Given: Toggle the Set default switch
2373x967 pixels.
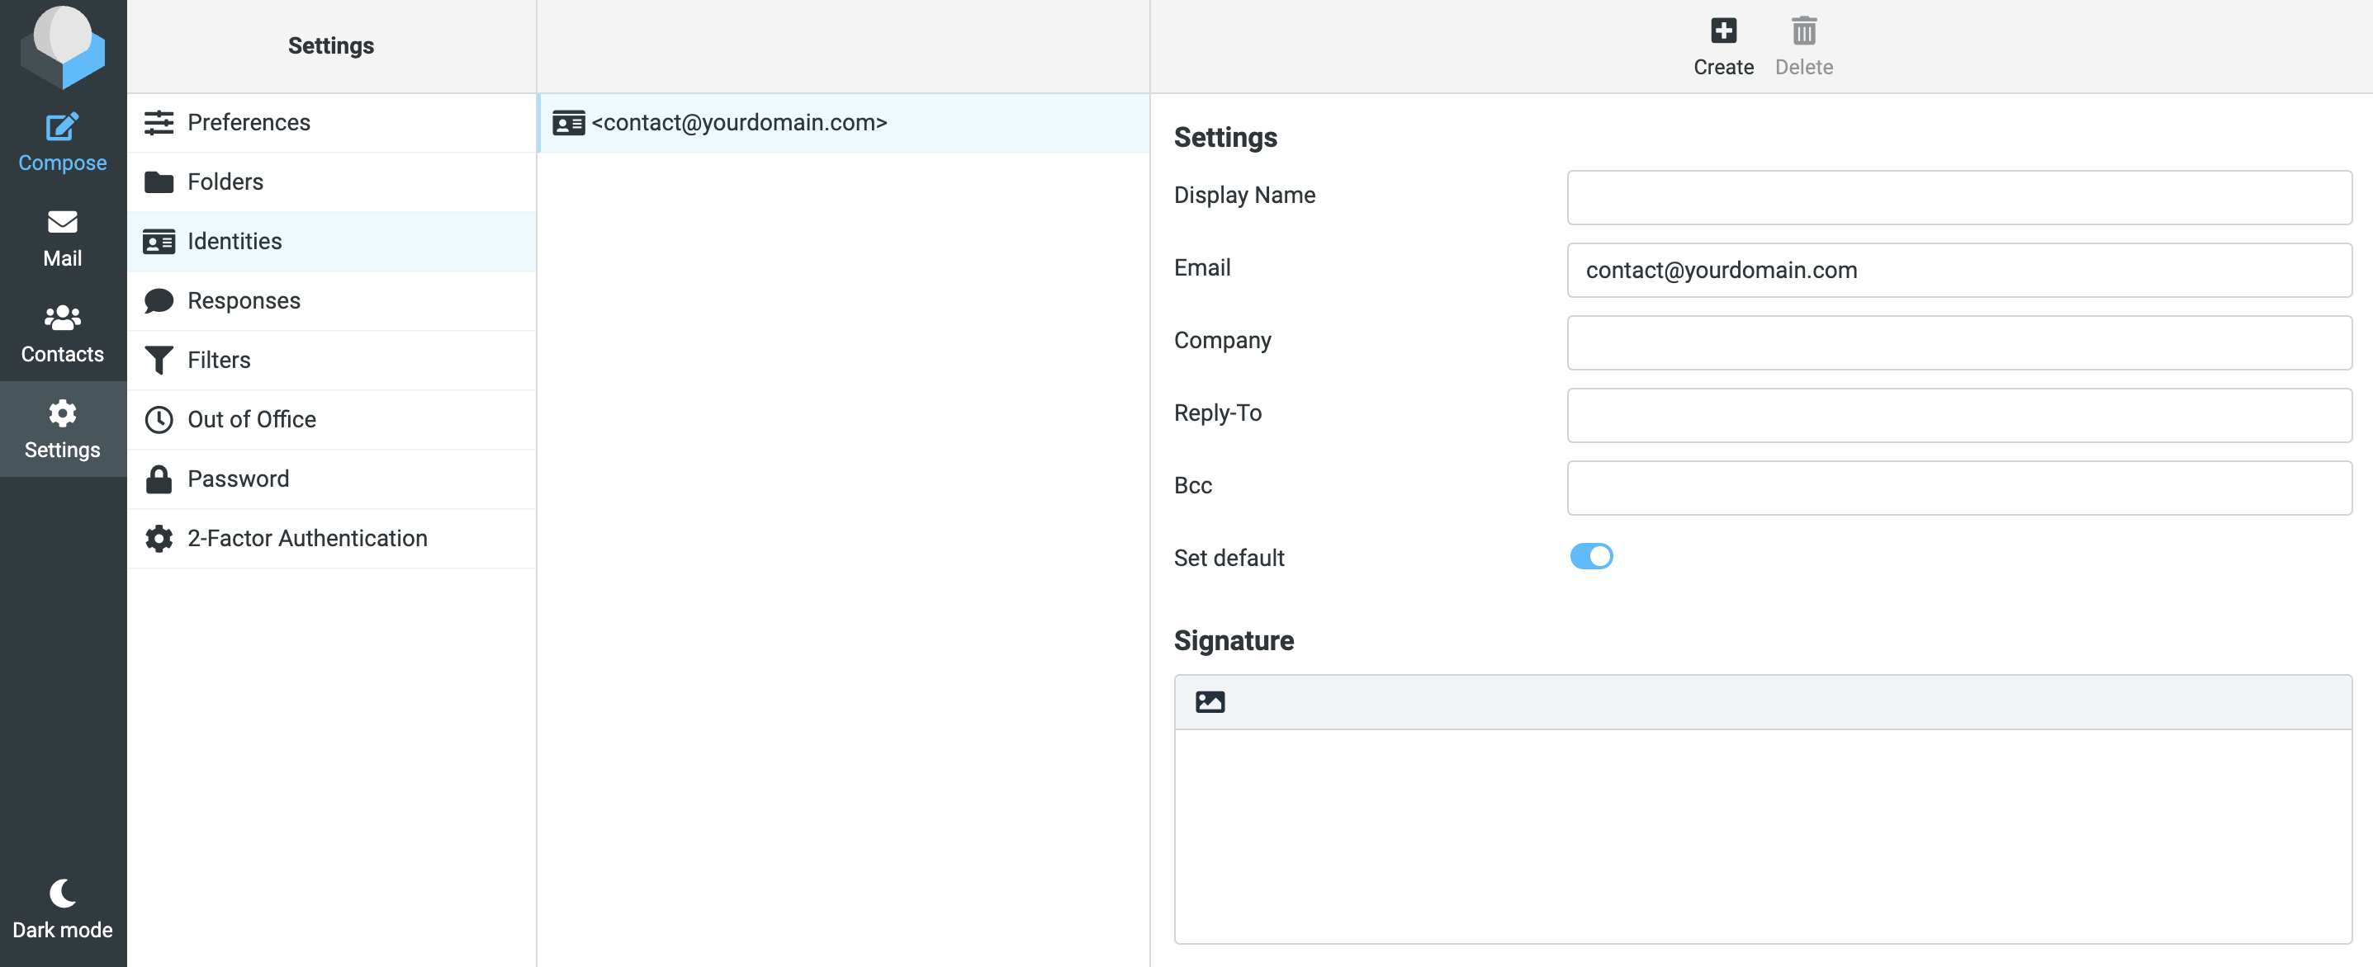Looking at the screenshot, I should [1591, 556].
